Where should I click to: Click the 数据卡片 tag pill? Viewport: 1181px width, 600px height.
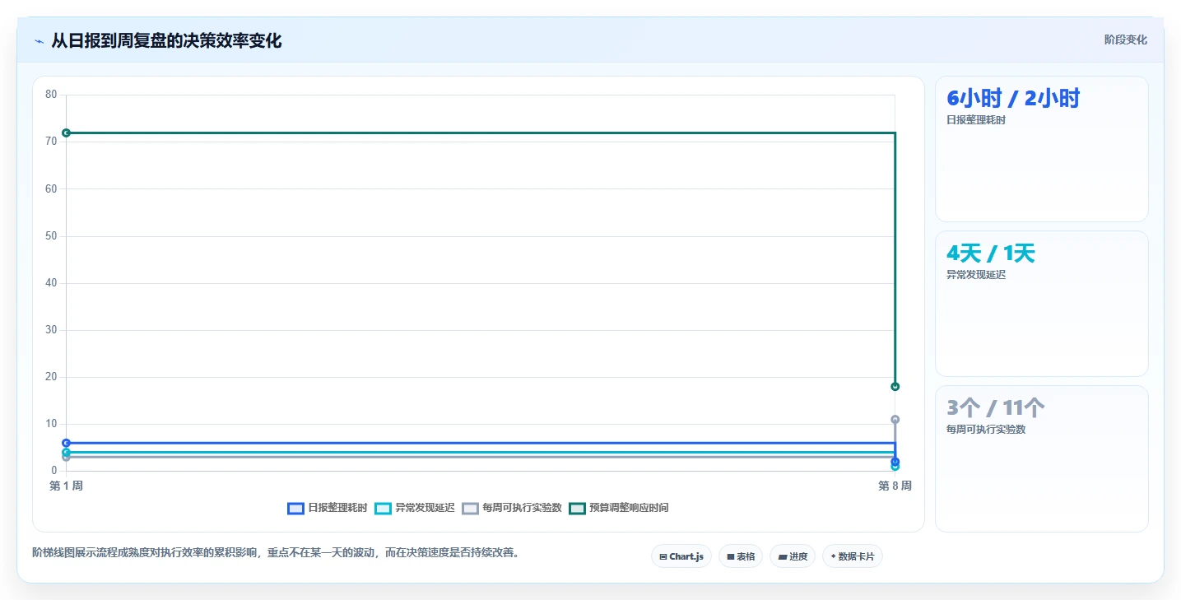tap(853, 556)
